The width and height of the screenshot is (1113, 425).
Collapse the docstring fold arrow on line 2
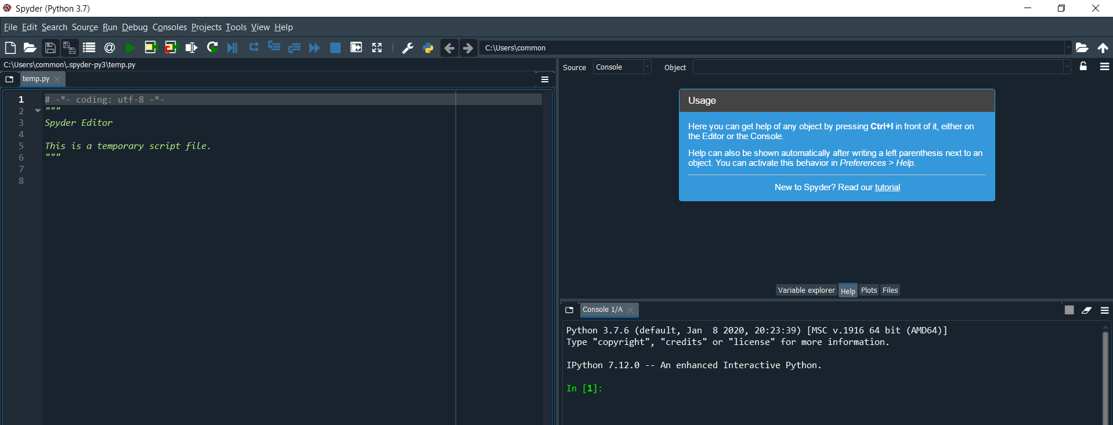pos(38,111)
